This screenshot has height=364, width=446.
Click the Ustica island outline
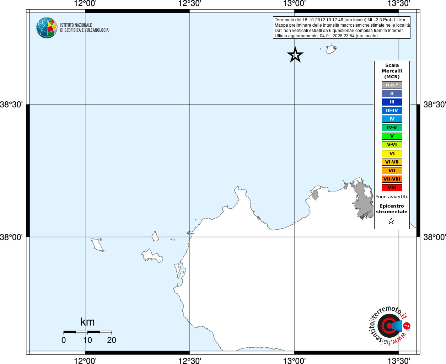(331, 49)
